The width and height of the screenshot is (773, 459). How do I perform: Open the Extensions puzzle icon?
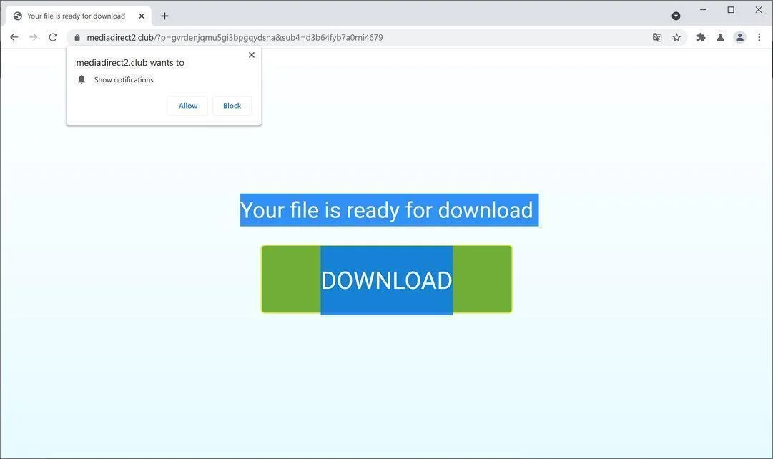(x=701, y=37)
